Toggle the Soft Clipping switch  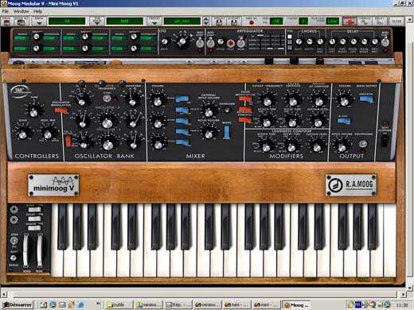click(385, 141)
